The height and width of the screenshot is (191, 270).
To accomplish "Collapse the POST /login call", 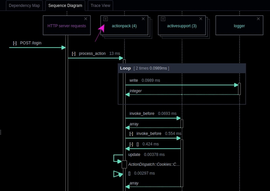I will [x=15, y=43].
